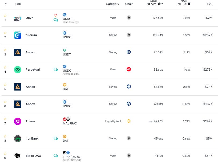
Task: Open the fulcrum pool link
Action: tap(31, 35)
